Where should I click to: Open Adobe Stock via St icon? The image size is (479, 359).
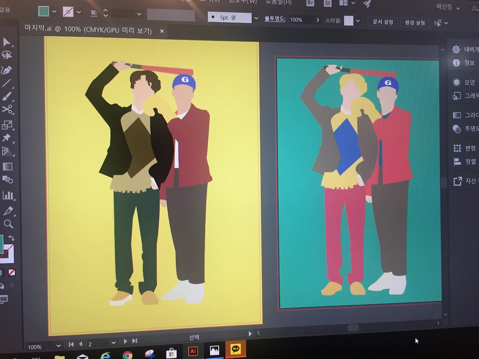click(327, 3)
